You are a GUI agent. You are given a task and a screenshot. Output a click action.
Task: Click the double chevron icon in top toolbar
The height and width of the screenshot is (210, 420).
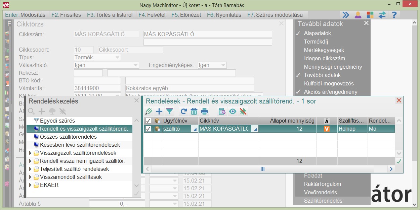[346, 15]
